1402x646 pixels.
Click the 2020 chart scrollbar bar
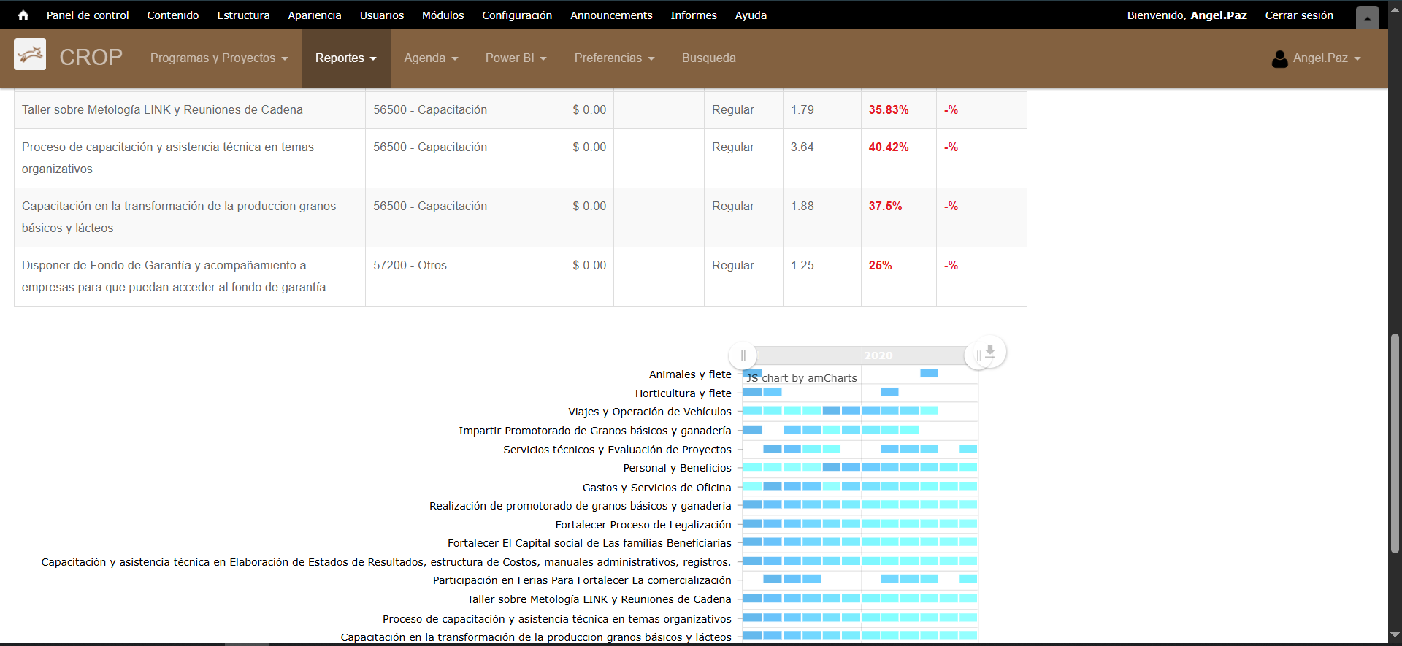click(x=862, y=355)
